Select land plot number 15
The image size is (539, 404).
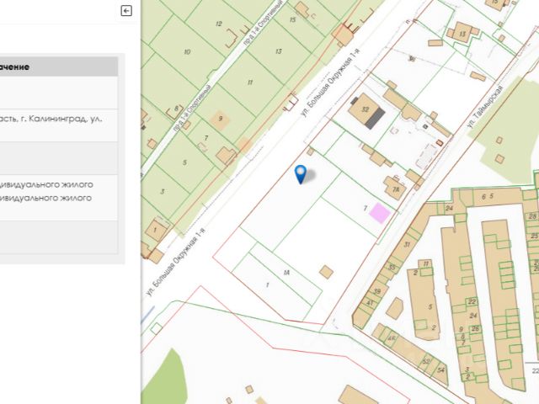click(x=292, y=19)
